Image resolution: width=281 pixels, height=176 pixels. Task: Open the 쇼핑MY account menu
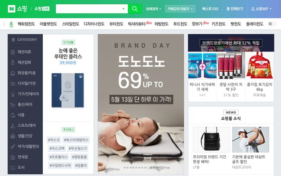coord(261,9)
